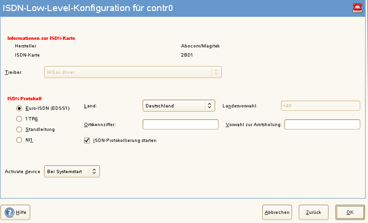Go back with the Zurück button
The width and height of the screenshot is (368, 223).
[314, 212]
